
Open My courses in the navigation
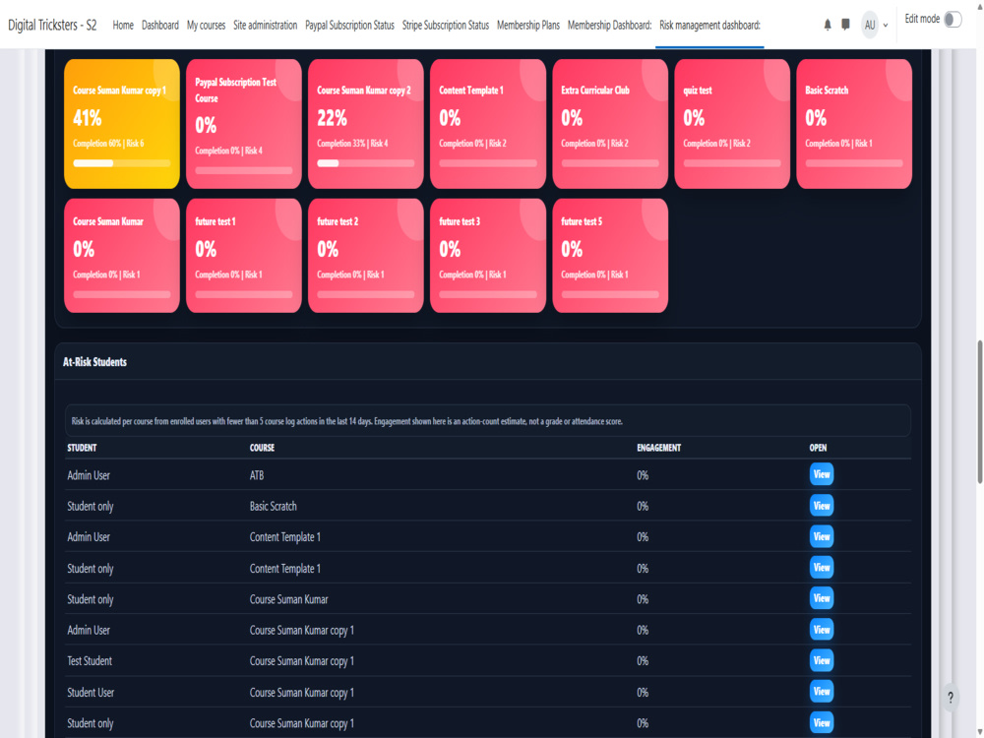206,26
